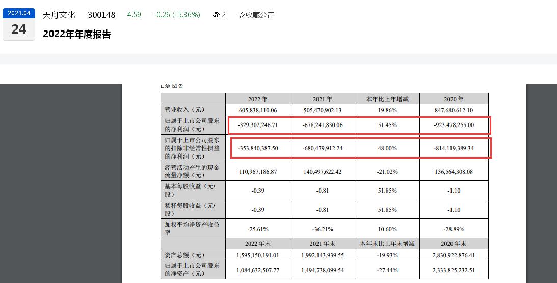Open the 天舟文化 stock name link
Viewport: 557px width, 283px height.
59,15
